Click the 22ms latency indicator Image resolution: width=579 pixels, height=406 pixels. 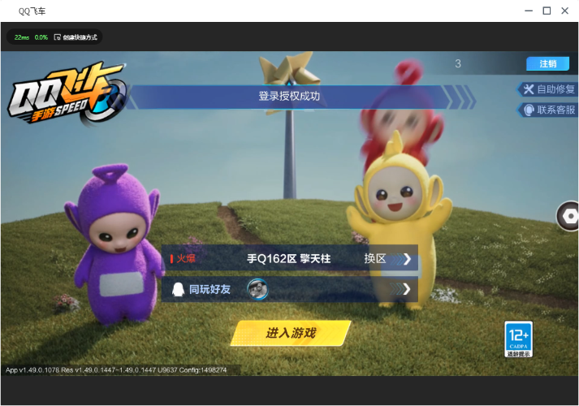pyautogui.click(x=22, y=37)
